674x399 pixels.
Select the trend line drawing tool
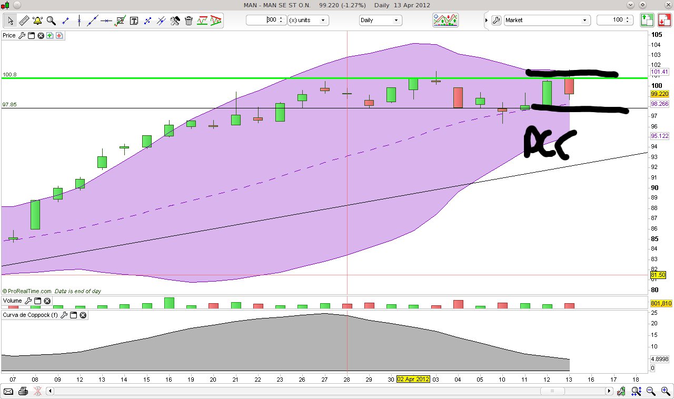[x=92, y=20]
